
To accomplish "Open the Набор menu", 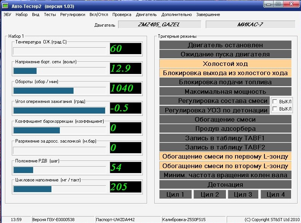I will [x=21, y=14].
